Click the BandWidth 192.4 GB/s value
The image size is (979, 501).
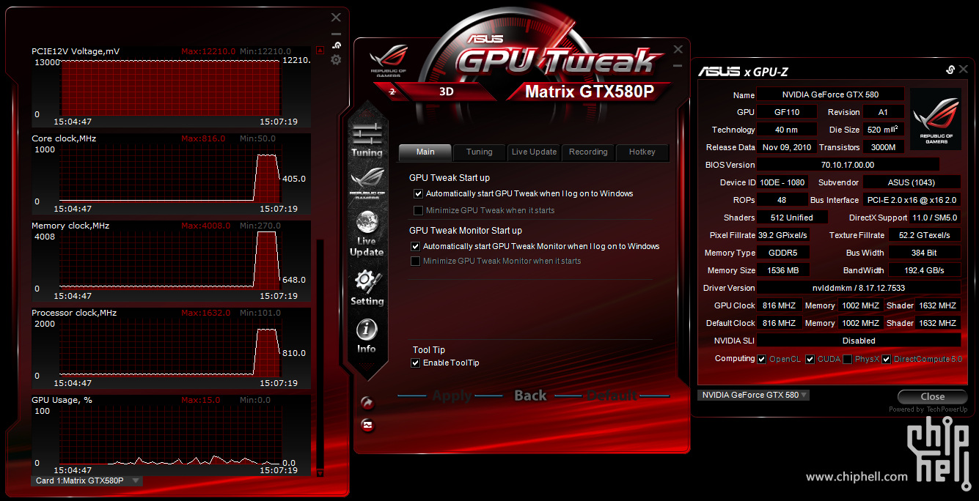click(925, 270)
